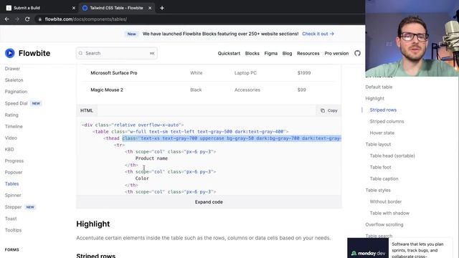The width and height of the screenshot is (459, 258).
Task: Click the Flowbite brand name text
Action: tap(34, 53)
